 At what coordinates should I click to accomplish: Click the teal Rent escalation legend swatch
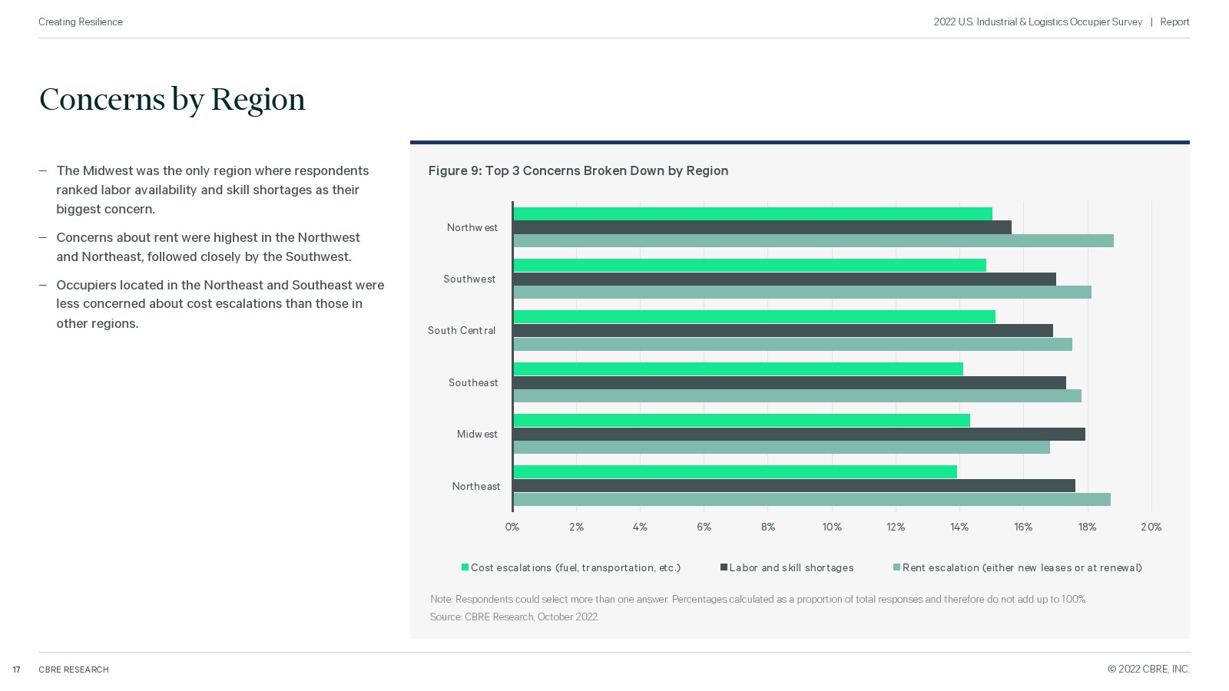(896, 567)
